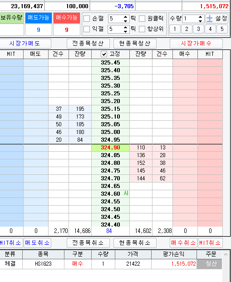Click the top 1,515,072 profit value
Image resolution: width=231 pixels, height=282 pixels.
(214, 6)
